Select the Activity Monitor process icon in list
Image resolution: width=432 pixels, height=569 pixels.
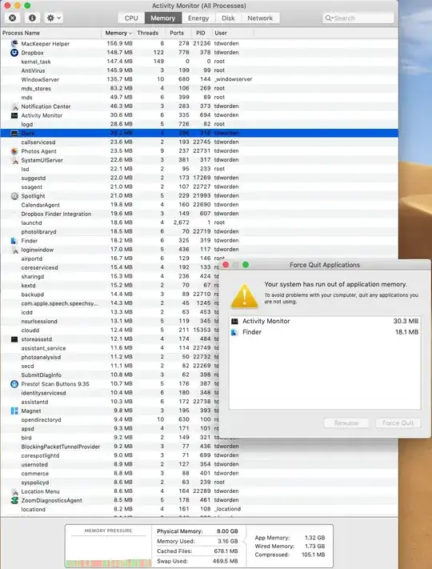pyautogui.click(x=14, y=115)
